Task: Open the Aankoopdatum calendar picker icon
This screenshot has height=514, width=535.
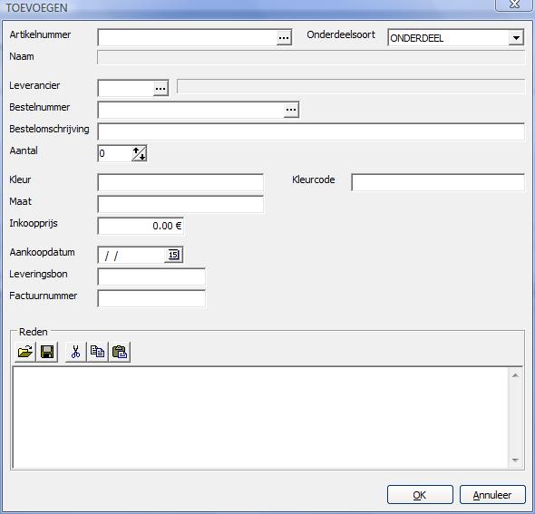Action: (173, 255)
